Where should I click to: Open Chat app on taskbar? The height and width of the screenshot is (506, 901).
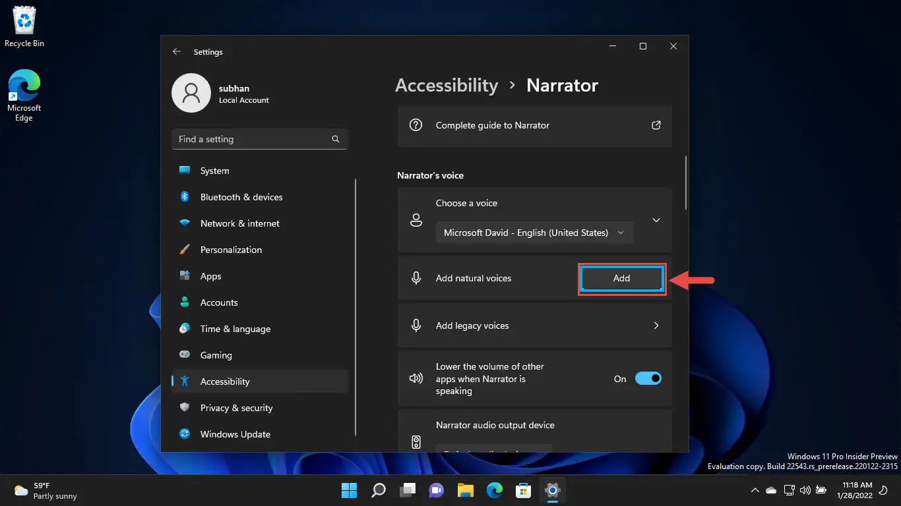pyautogui.click(x=437, y=490)
